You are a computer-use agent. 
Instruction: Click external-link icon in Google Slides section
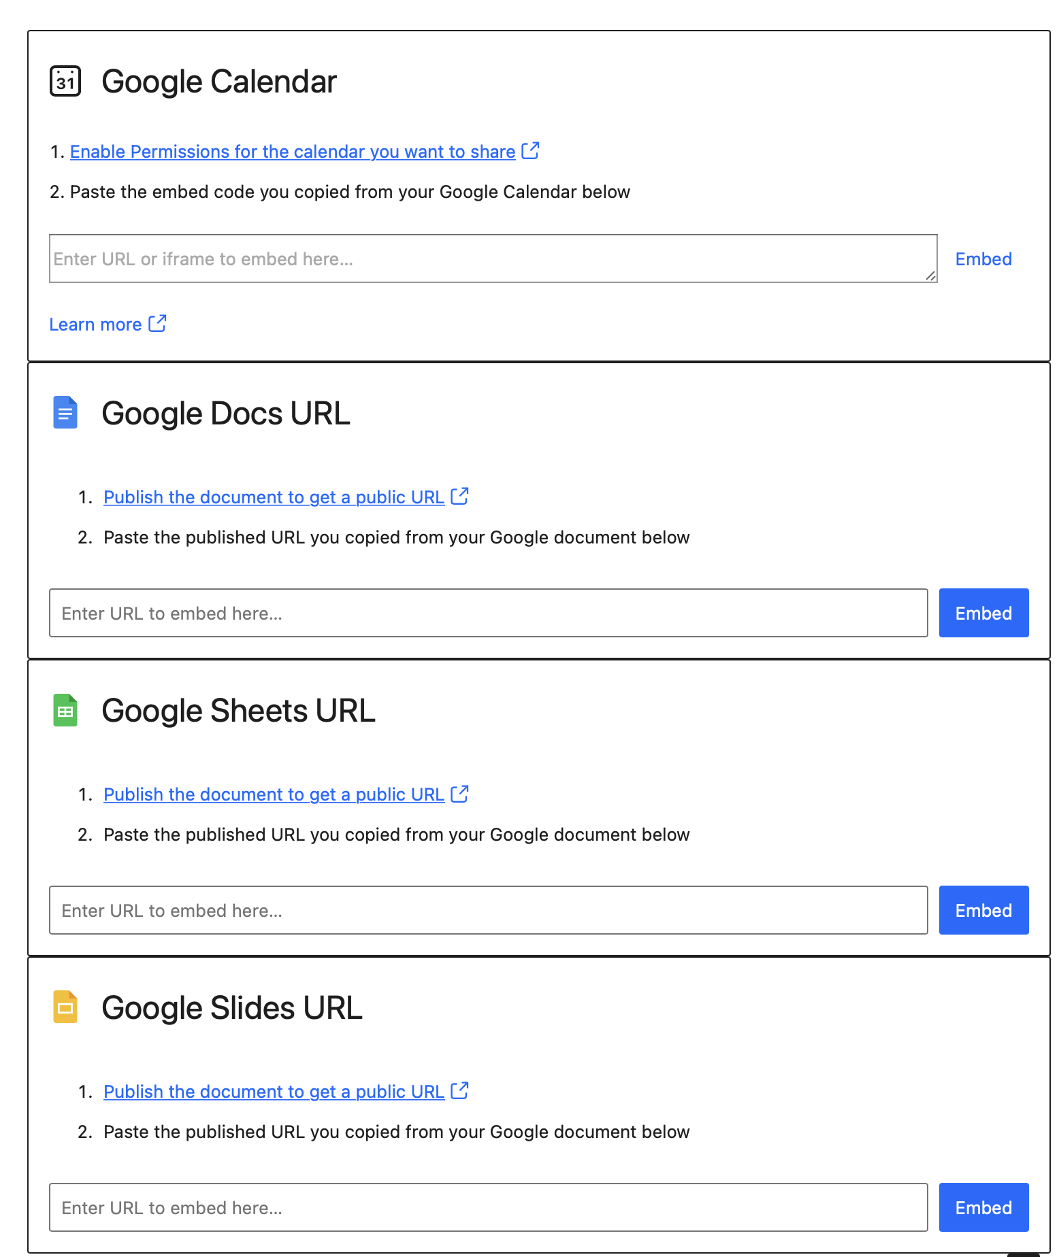pos(459,1090)
